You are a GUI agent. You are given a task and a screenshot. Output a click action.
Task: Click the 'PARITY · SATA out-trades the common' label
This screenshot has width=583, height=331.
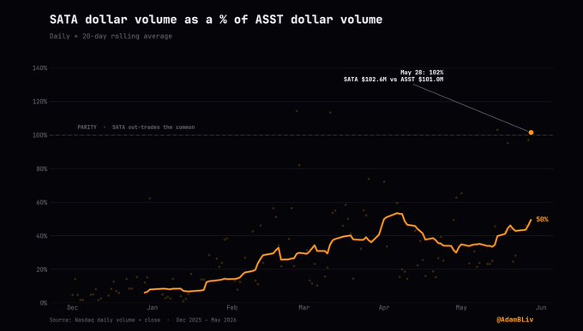136,127
